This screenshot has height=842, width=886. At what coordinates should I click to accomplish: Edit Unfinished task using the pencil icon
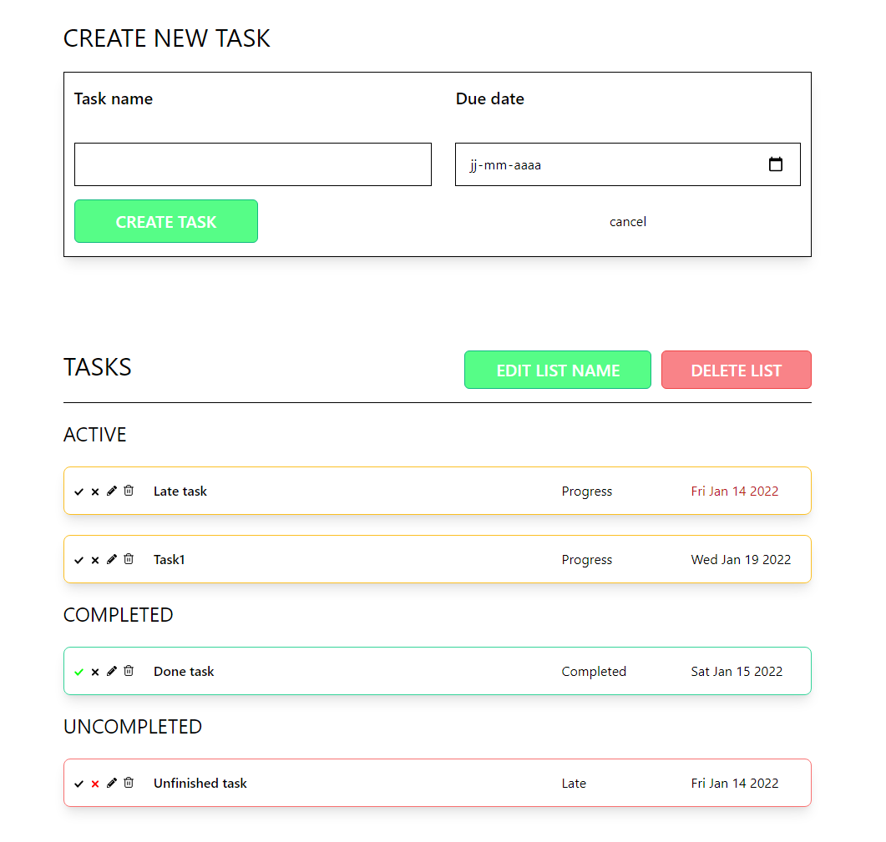[112, 783]
